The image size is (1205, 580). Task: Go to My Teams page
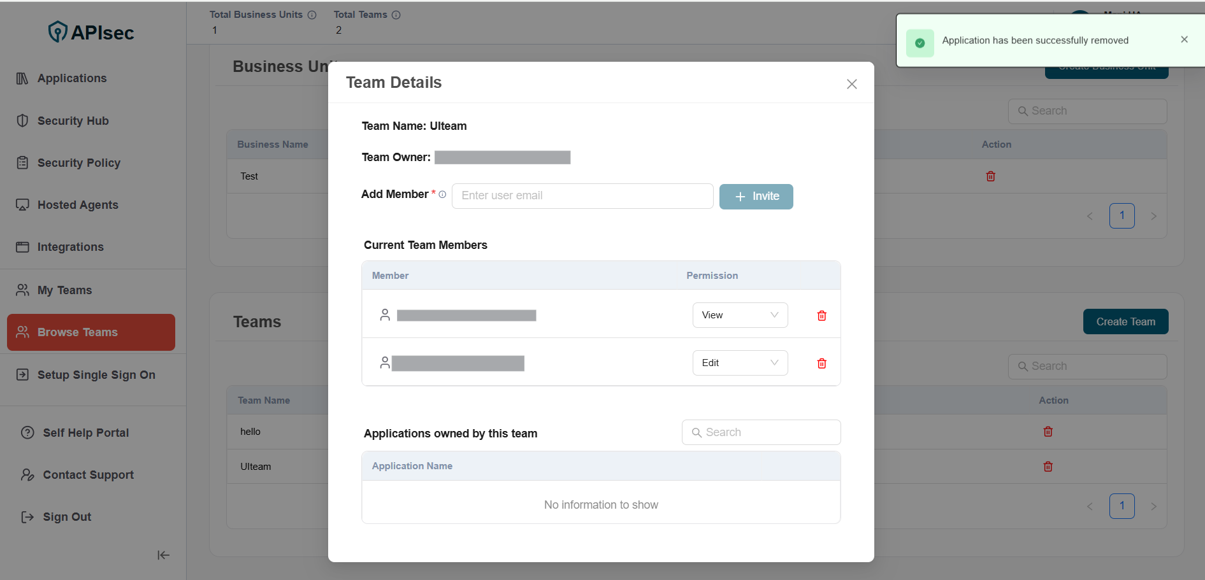click(64, 290)
